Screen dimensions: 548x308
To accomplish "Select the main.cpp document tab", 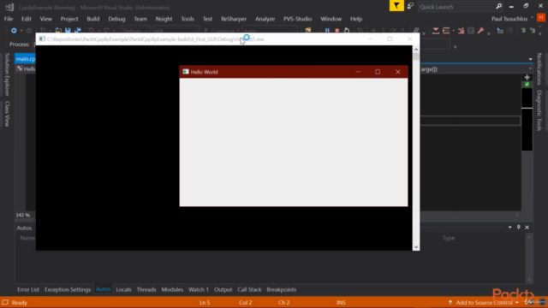I will click(x=25, y=59).
